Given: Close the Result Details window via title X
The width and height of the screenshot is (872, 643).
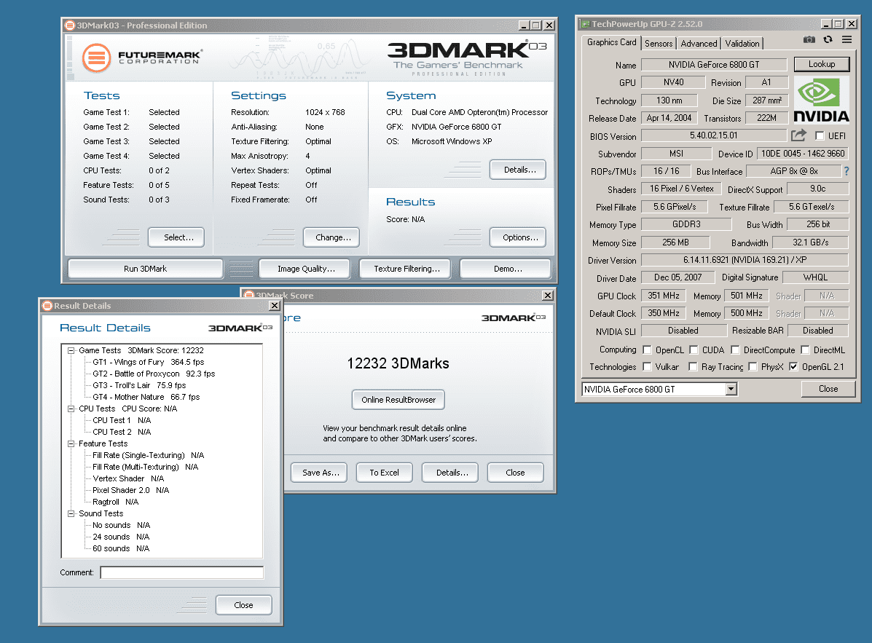Looking at the screenshot, I should pos(274,306).
